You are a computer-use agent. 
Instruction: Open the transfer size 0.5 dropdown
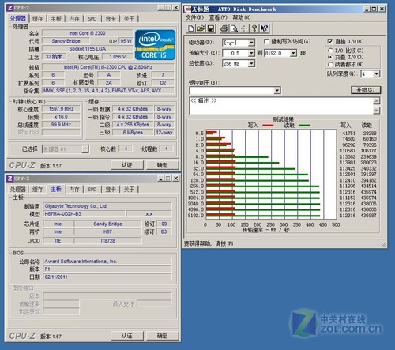coord(251,53)
